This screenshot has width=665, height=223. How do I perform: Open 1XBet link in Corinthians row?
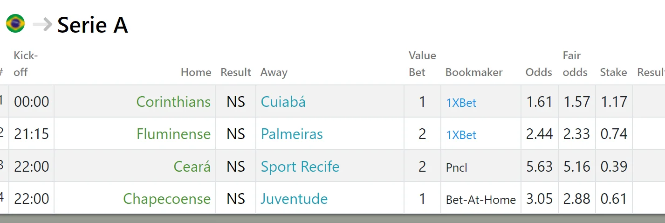click(x=461, y=103)
